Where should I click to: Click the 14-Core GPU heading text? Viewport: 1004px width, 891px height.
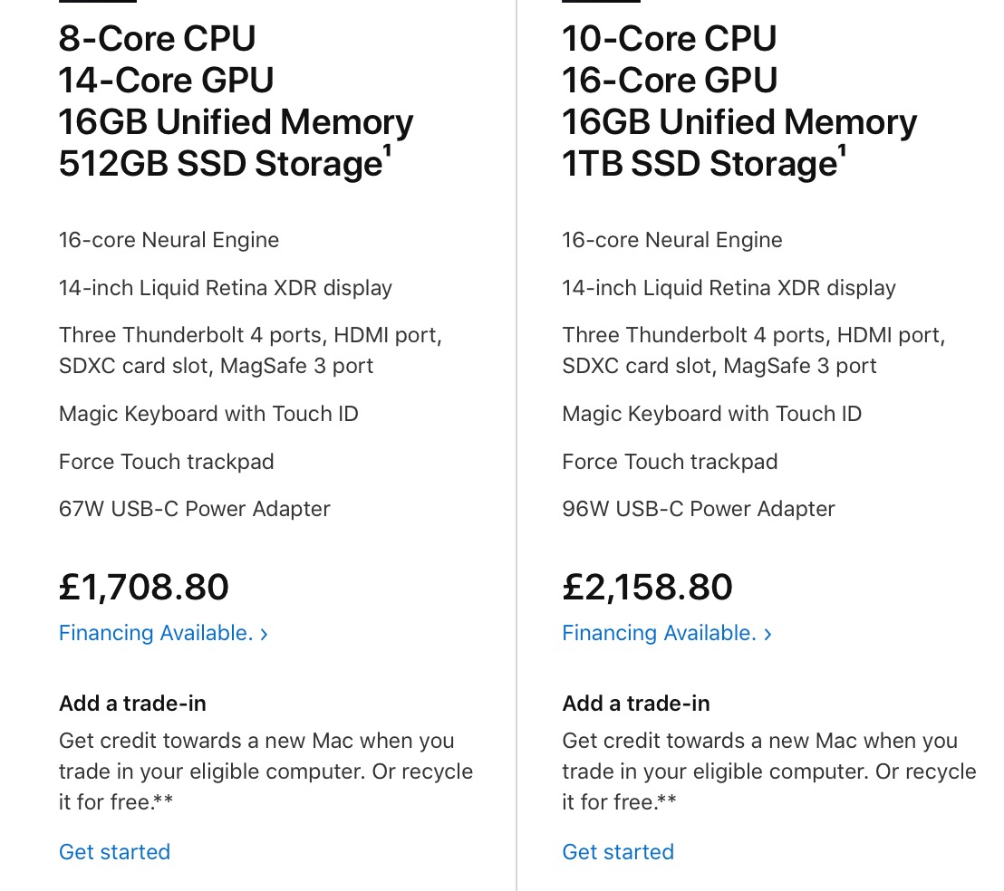click(166, 81)
